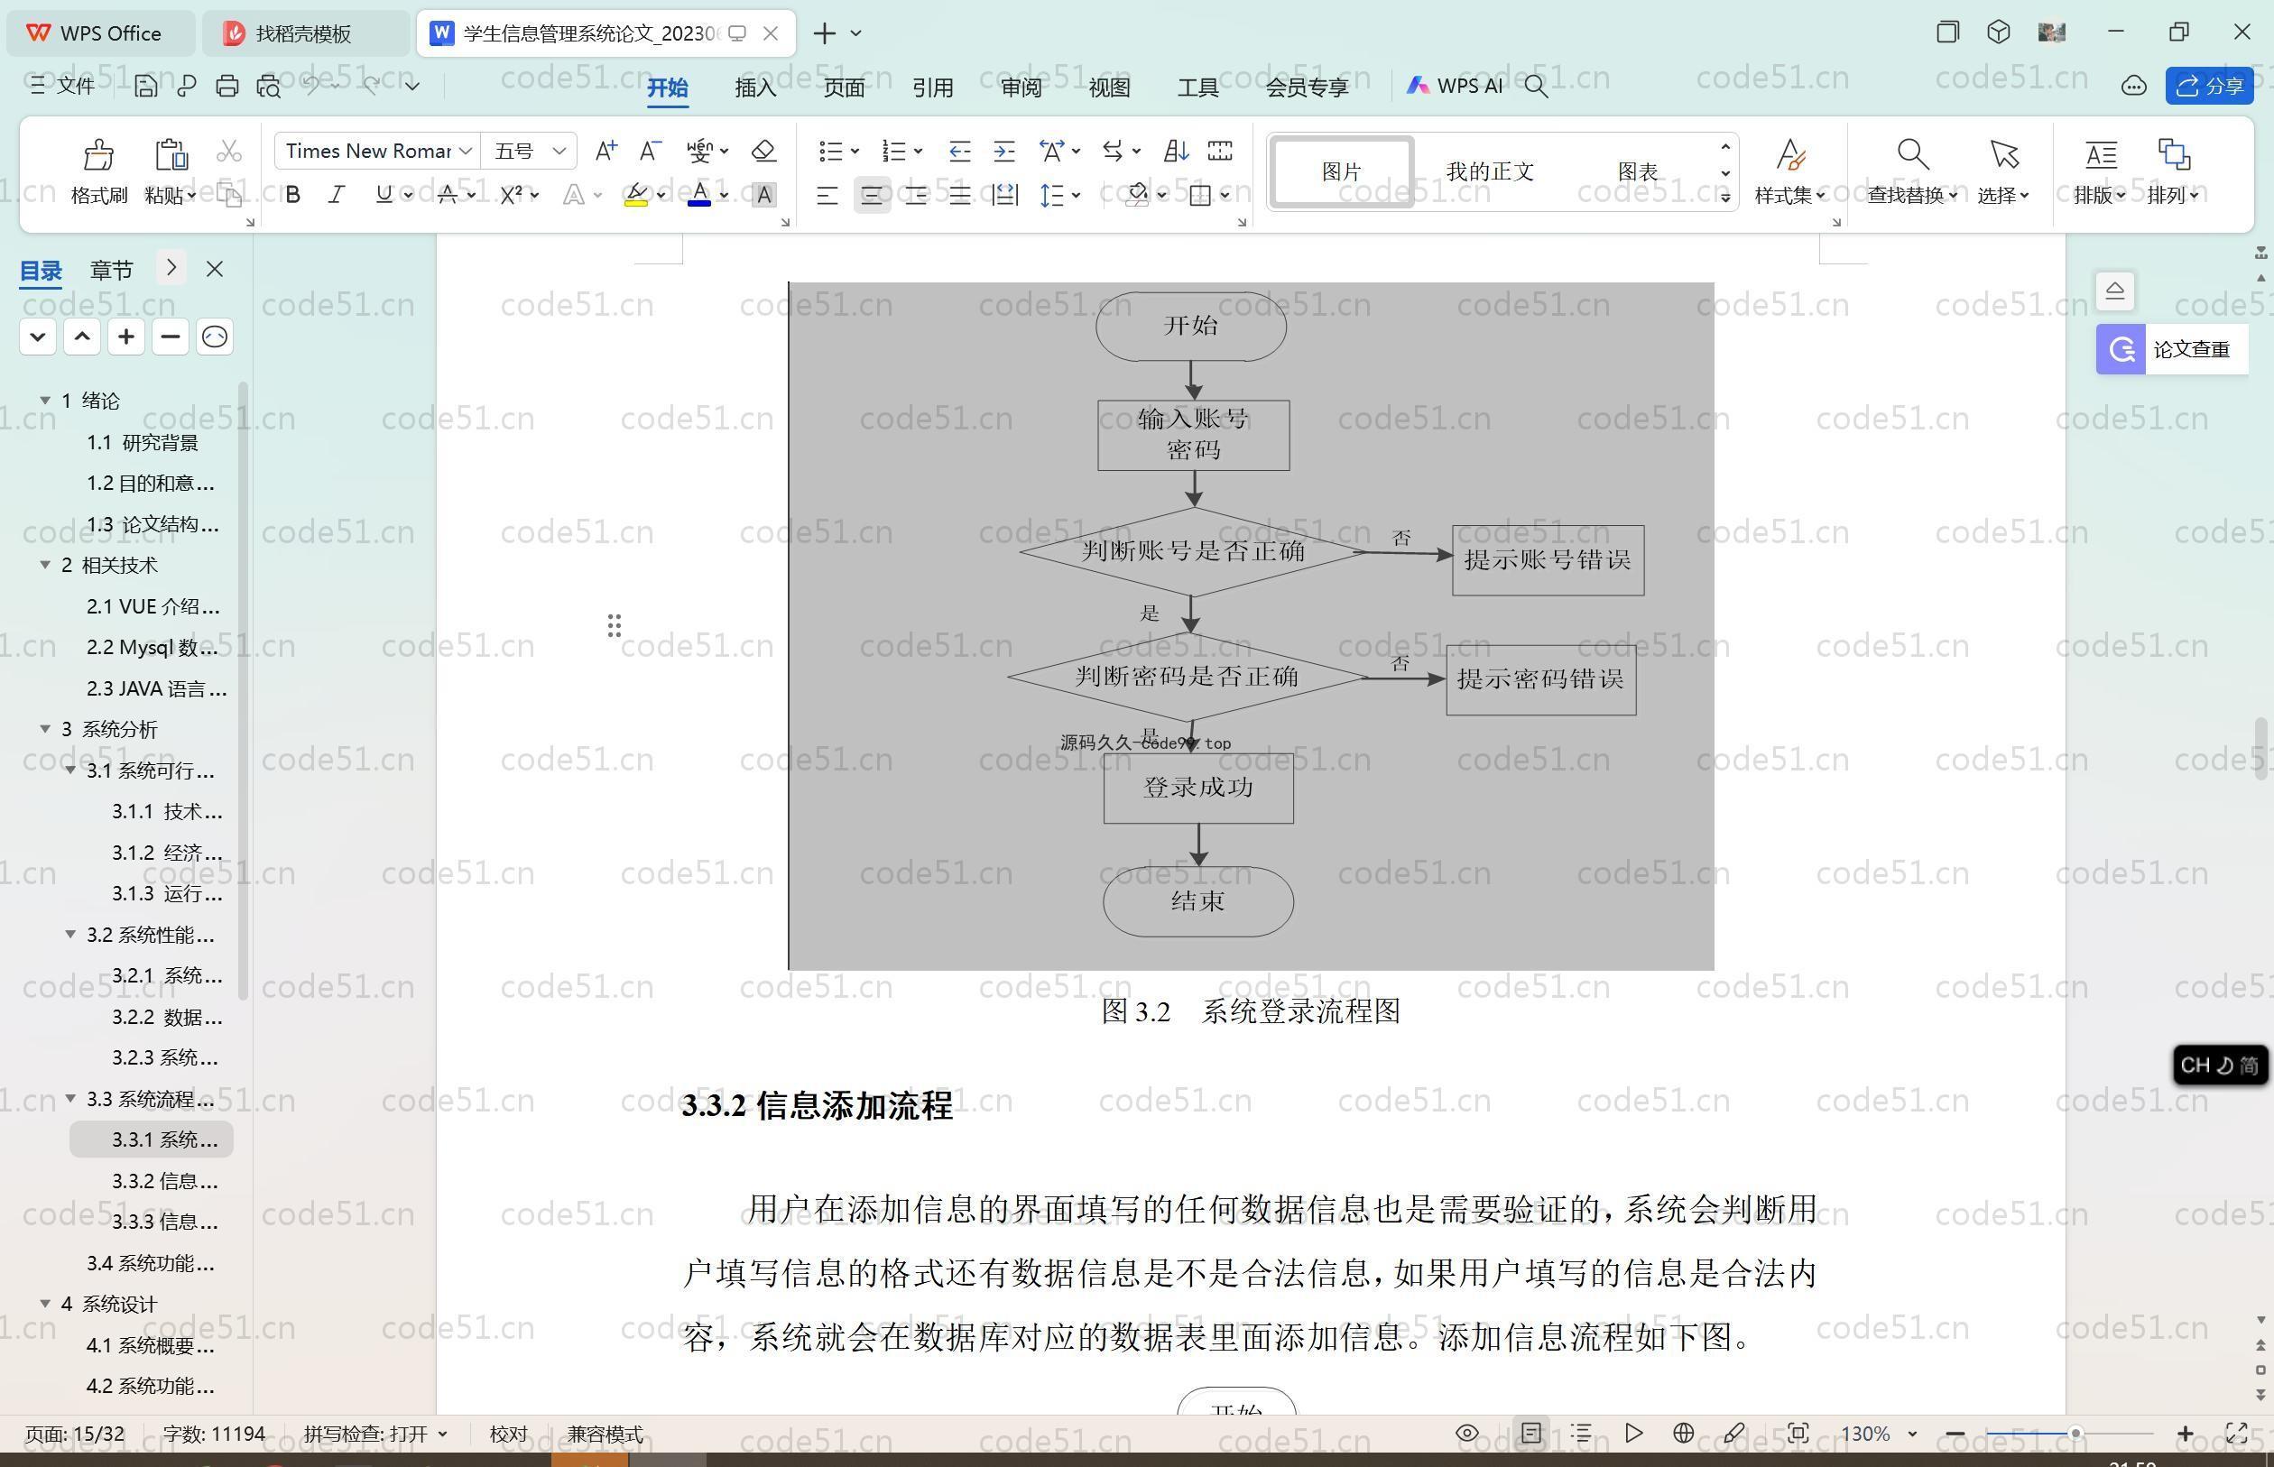
Task: Open the Layout (排版) tool
Action: pos(2100,171)
